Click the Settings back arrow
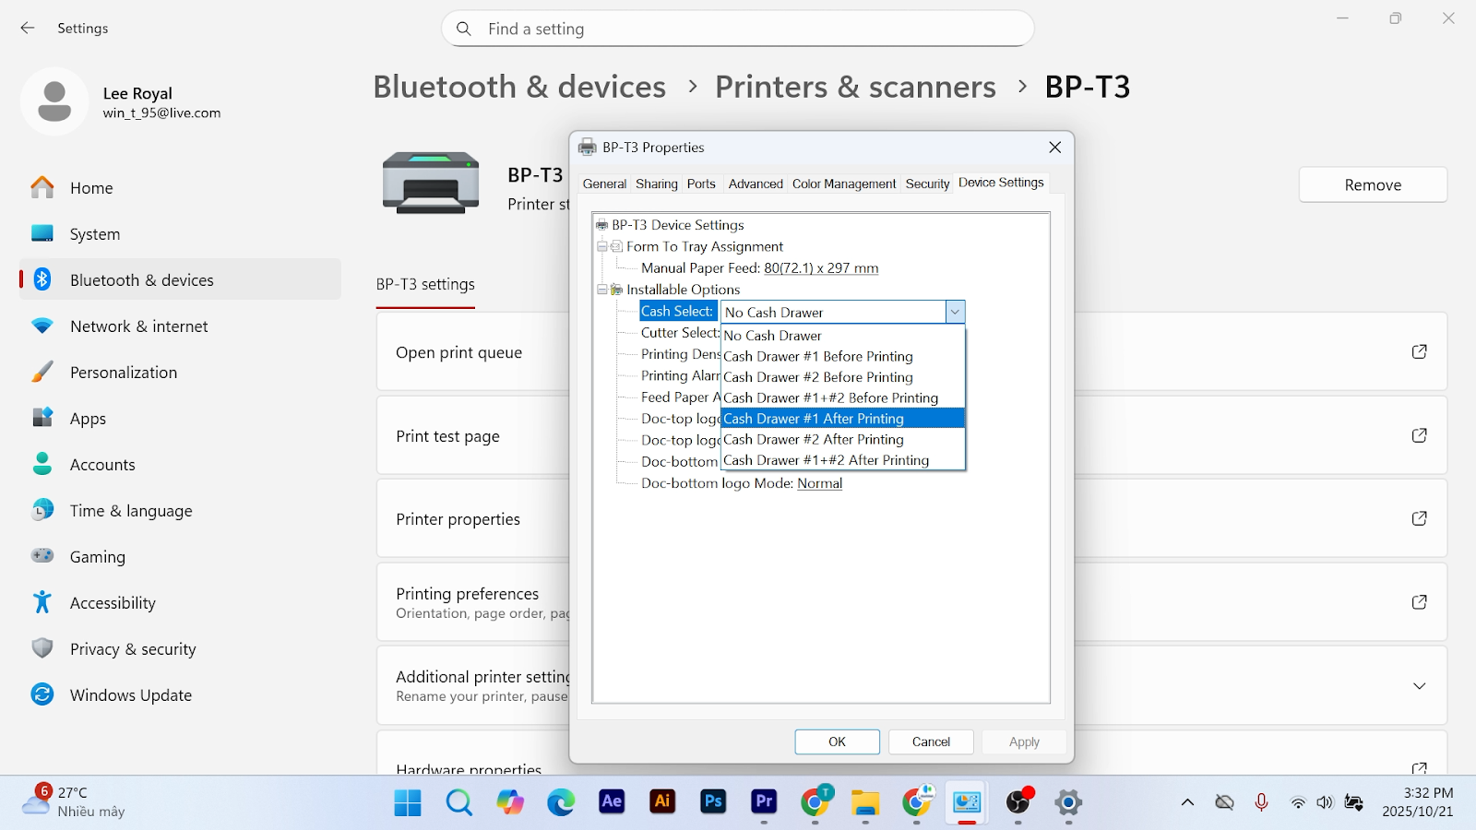Screen dimensions: 1476x830 point(28,29)
